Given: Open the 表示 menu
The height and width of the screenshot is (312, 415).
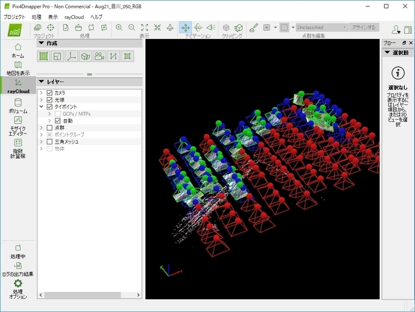Looking at the screenshot, I should click(x=53, y=17).
